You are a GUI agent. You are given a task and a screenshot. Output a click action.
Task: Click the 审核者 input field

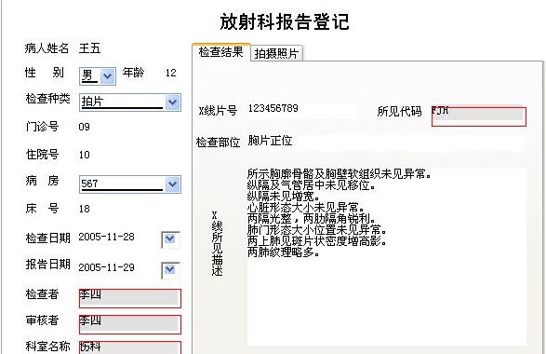pos(130,324)
